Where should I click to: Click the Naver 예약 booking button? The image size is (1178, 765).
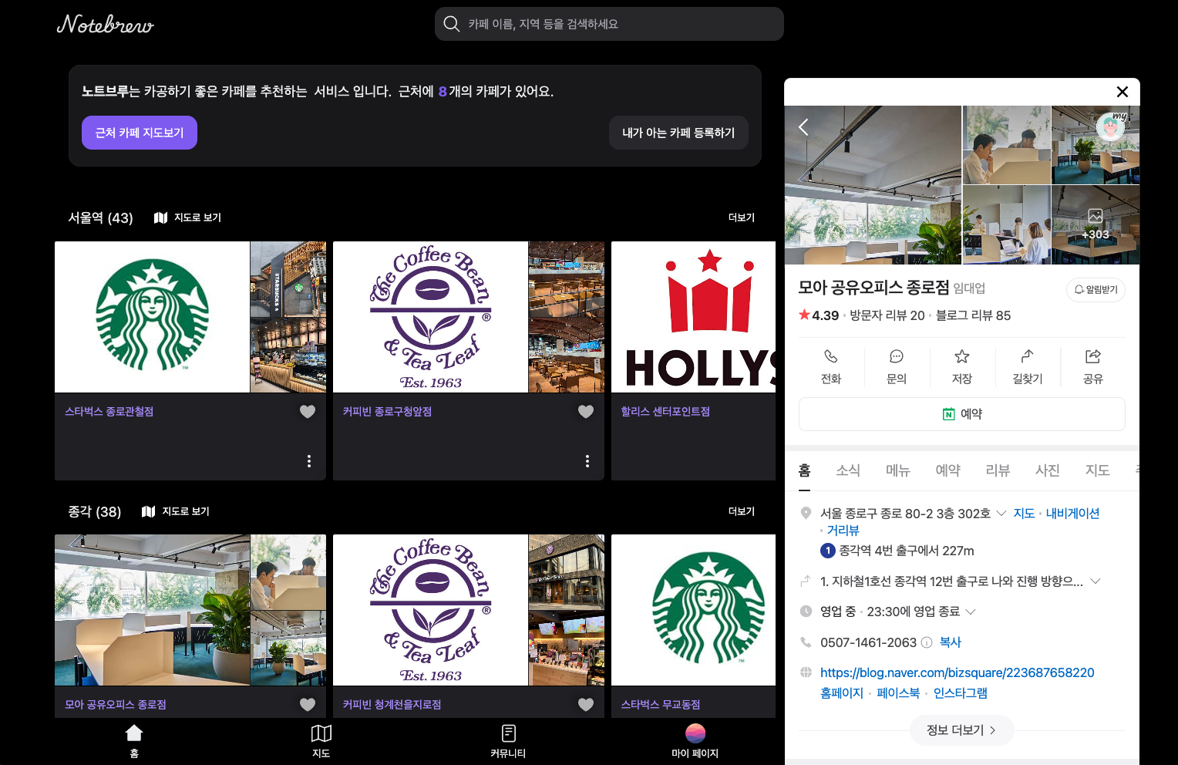(962, 414)
